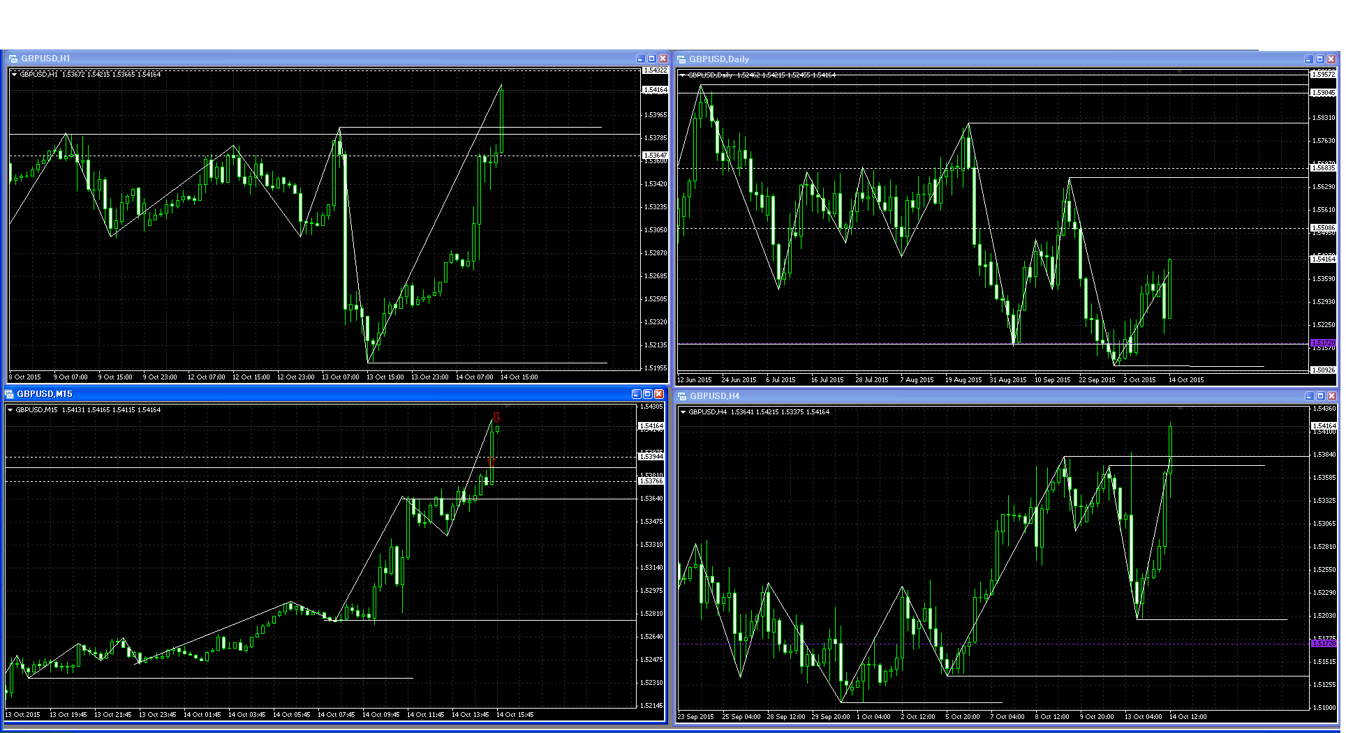Click the GBPUSD,H1 chart window icon
Screen dimensions: 1346x733
13,59
